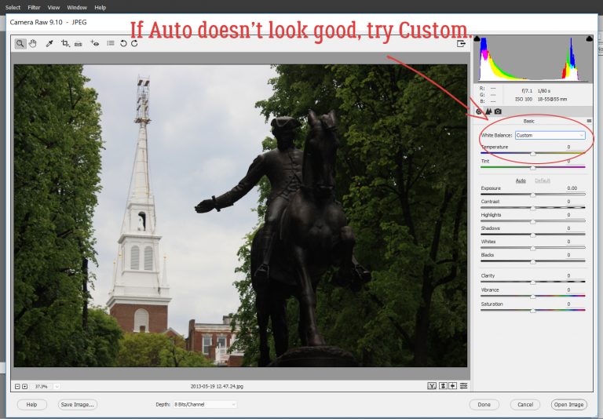The height and width of the screenshot is (419, 603).
Task: Click the Contrast slider handle
Action: click(x=533, y=209)
